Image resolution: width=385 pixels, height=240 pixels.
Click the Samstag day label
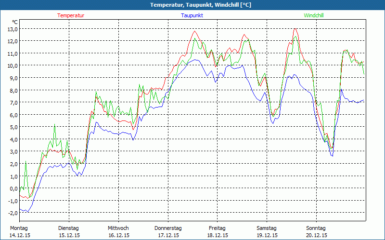267,228
